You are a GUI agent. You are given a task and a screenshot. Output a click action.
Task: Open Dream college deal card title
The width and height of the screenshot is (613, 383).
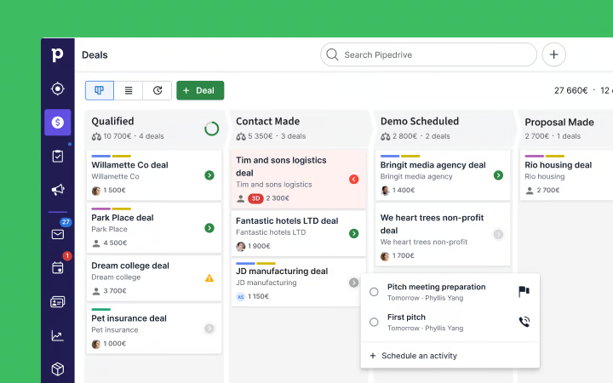[x=130, y=266]
